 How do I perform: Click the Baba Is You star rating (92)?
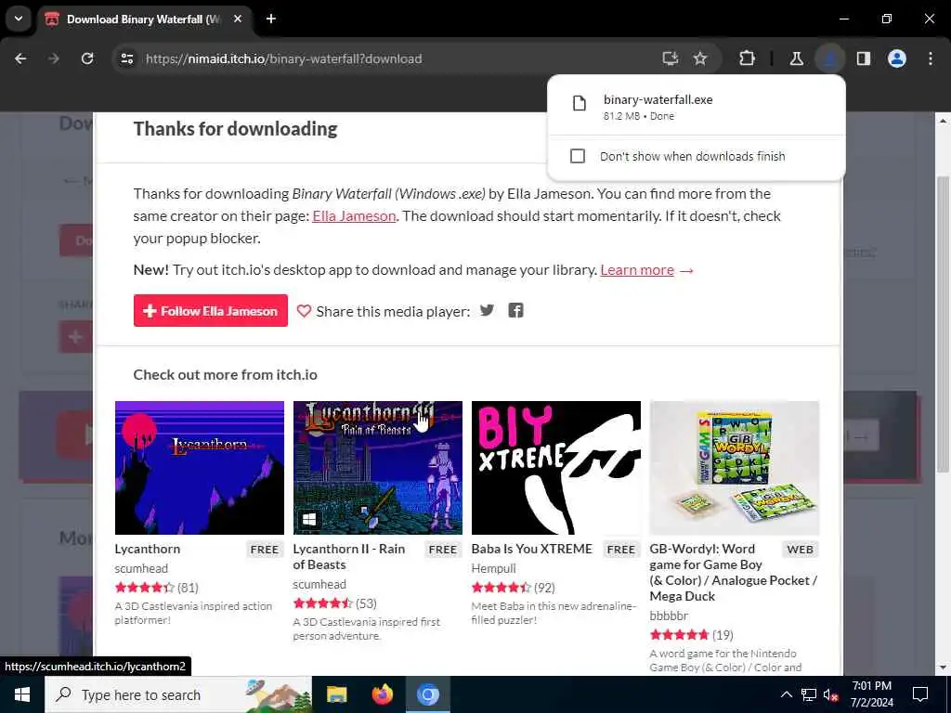tap(513, 588)
